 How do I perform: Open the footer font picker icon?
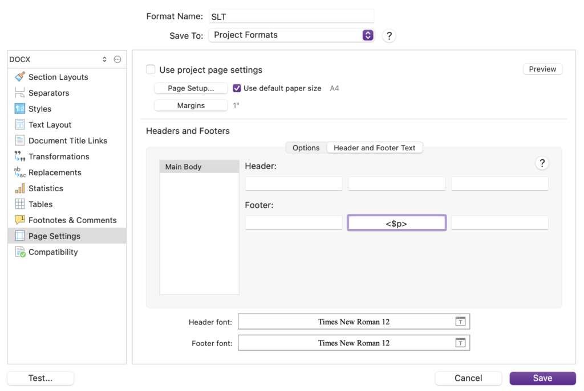[460, 343]
